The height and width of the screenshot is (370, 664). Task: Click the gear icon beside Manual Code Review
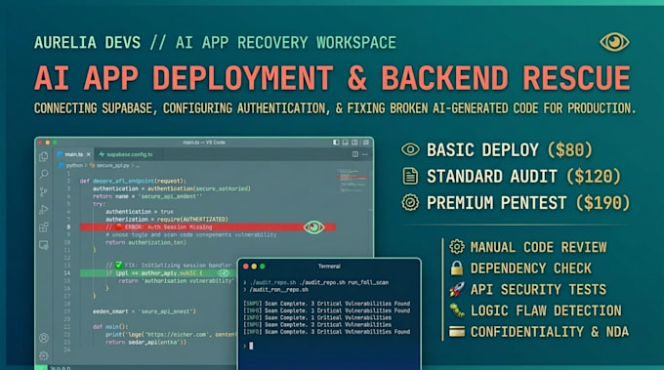457,246
